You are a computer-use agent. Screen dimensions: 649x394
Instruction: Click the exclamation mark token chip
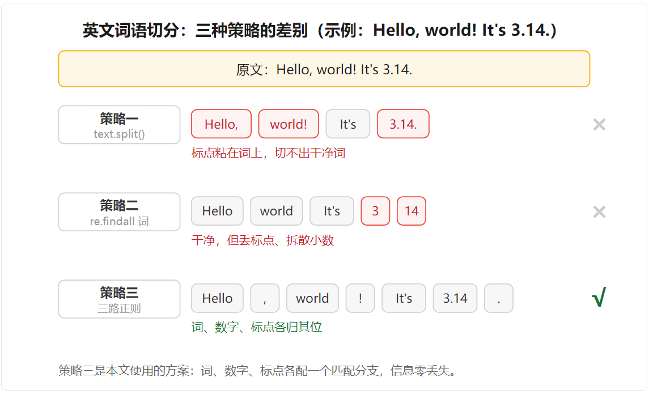tap(360, 298)
